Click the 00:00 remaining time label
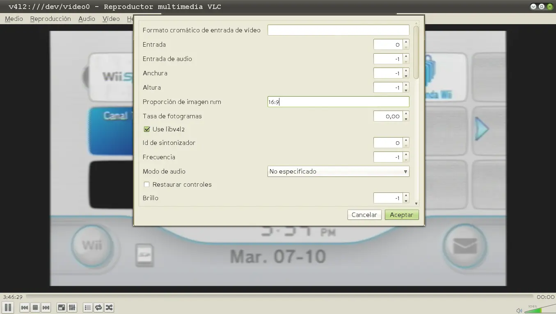Image resolution: width=556 pixels, height=314 pixels. (545, 297)
